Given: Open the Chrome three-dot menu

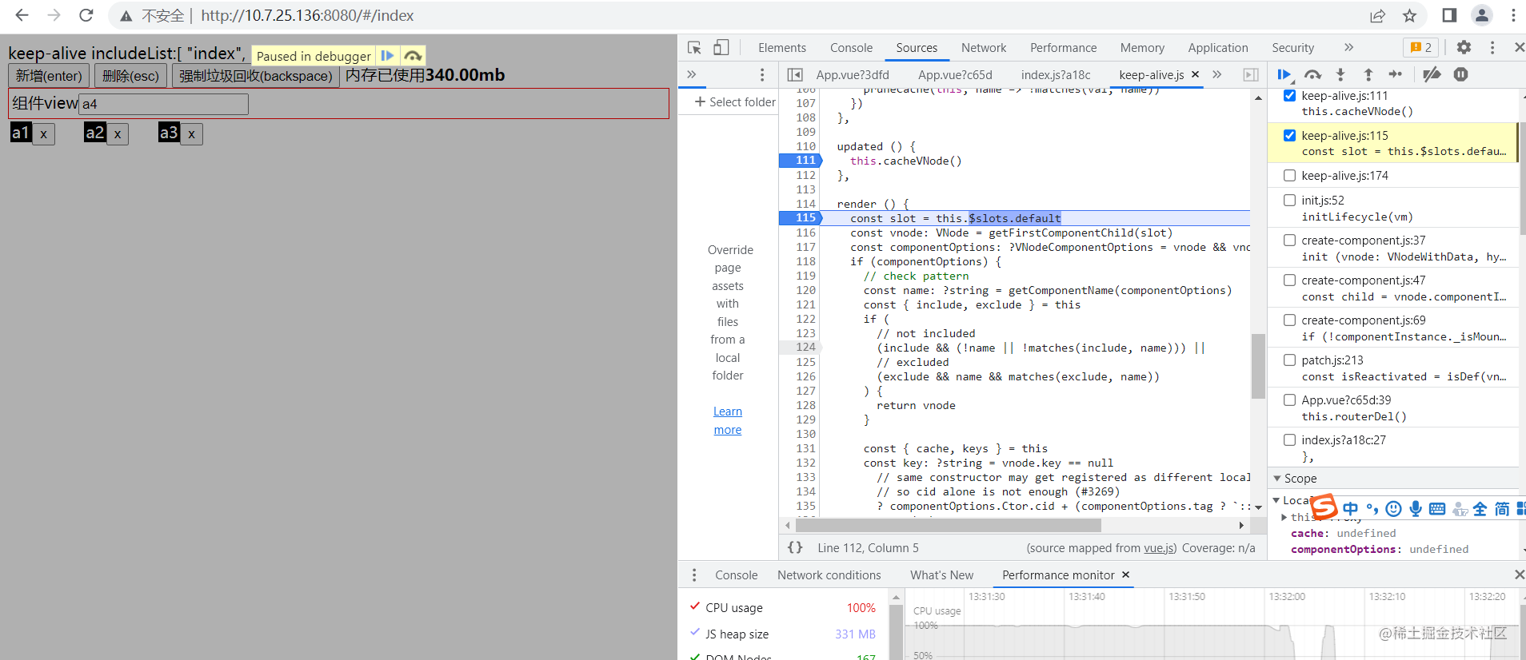Looking at the screenshot, I should pos(1513,15).
